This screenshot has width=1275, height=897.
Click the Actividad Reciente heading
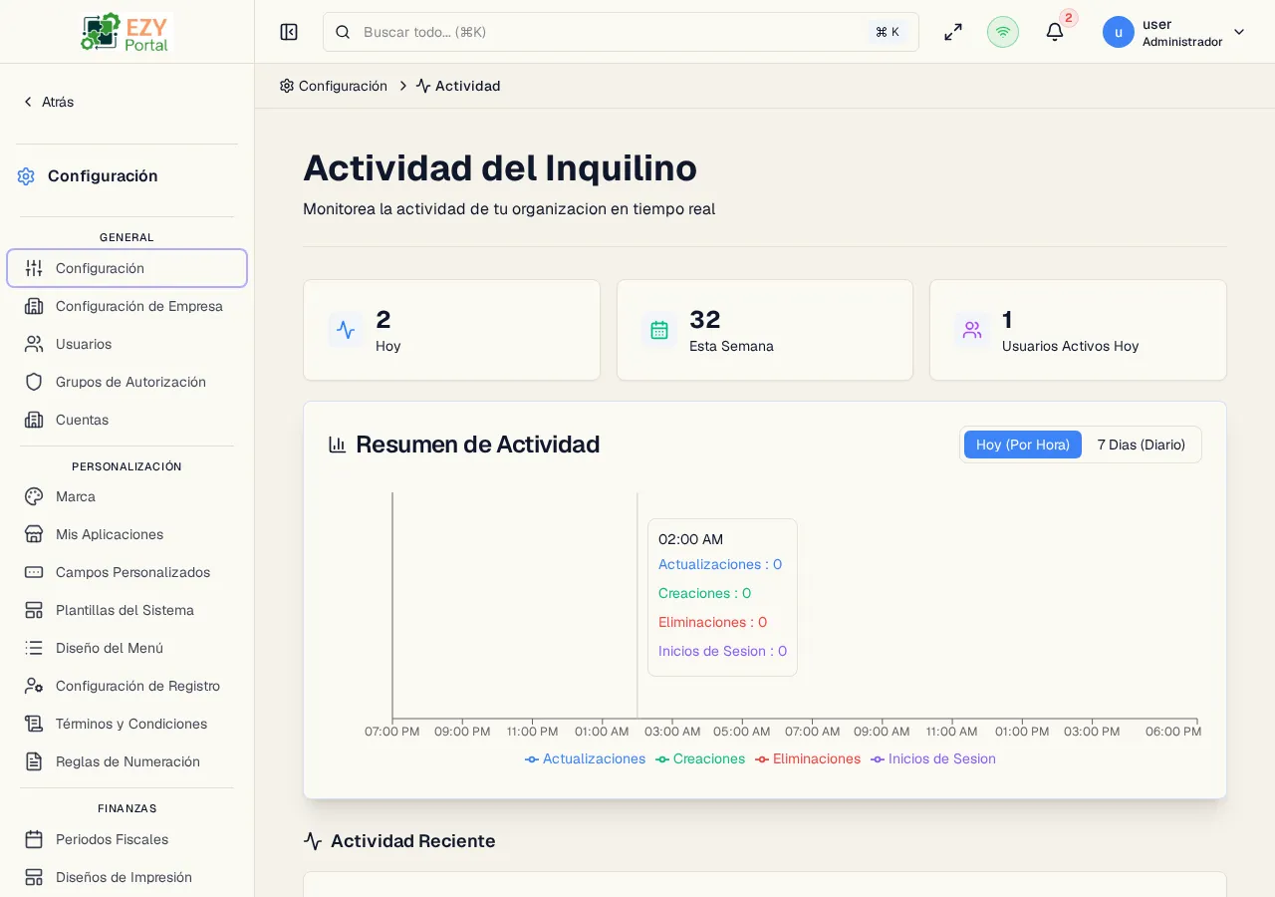click(412, 841)
